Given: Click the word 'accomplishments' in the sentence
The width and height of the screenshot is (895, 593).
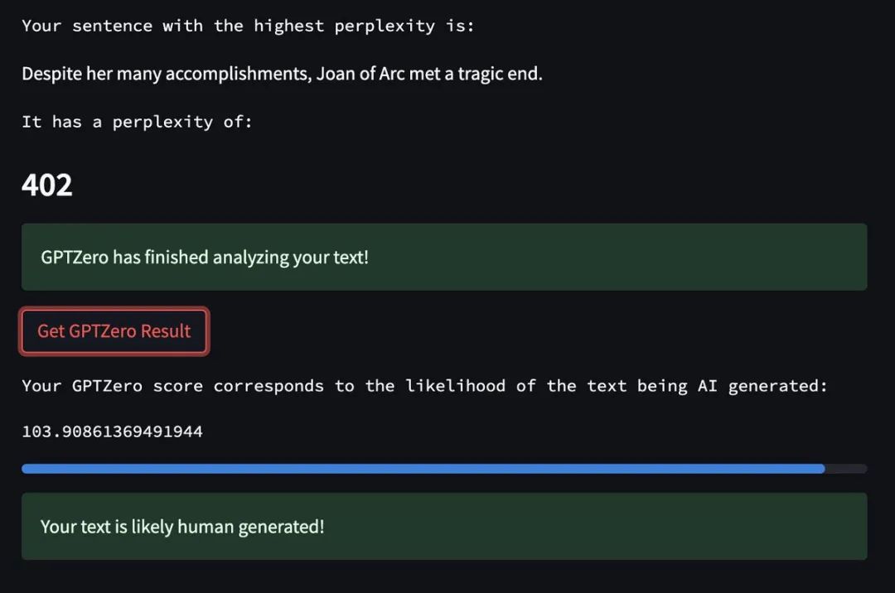Looking at the screenshot, I should click(239, 75).
